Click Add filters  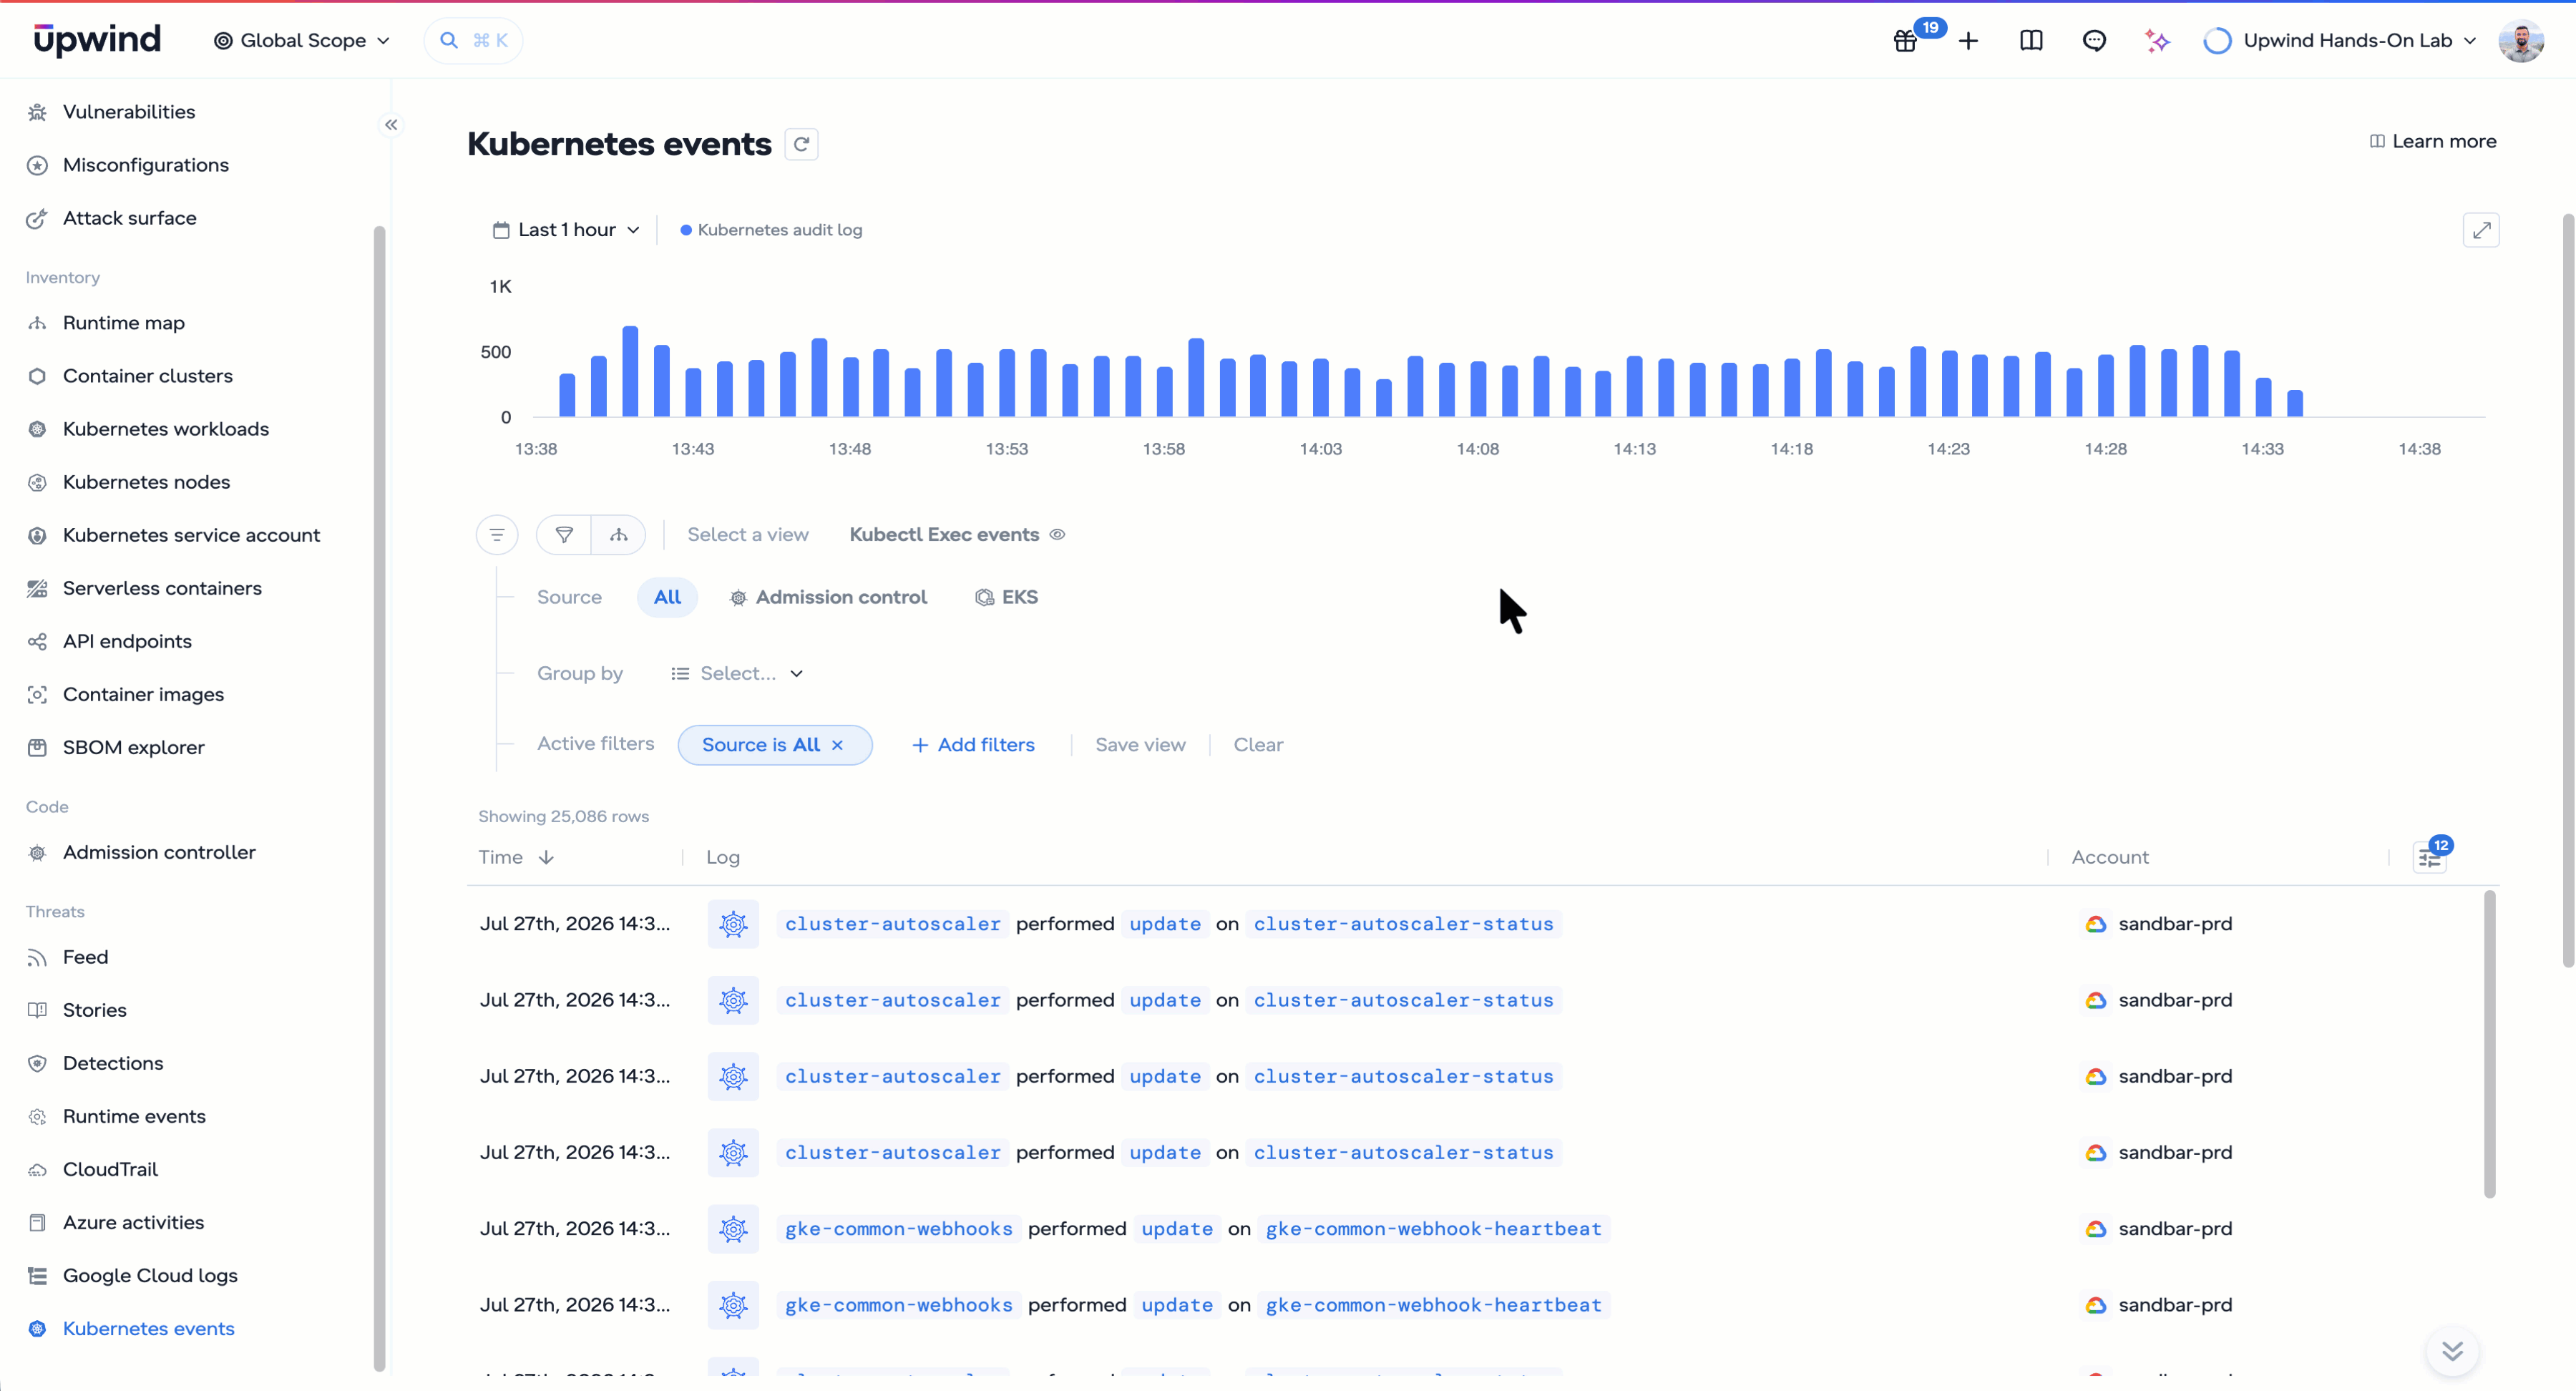tap(973, 745)
